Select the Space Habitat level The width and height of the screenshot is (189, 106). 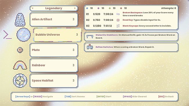[x=54, y=81]
